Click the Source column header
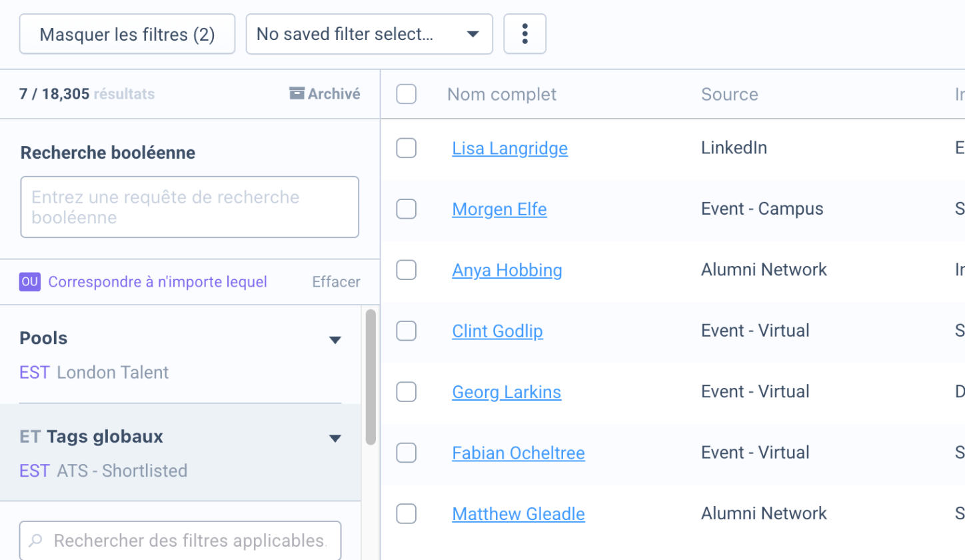 [730, 94]
